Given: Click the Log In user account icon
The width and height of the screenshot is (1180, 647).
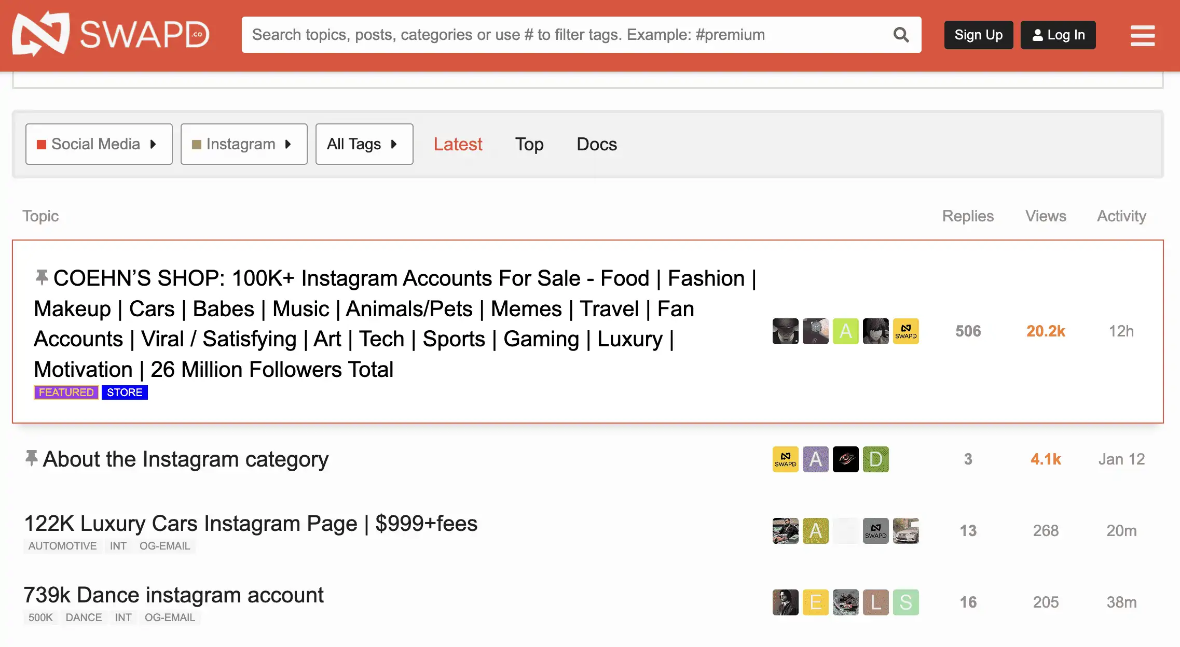Looking at the screenshot, I should tap(1037, 34).
